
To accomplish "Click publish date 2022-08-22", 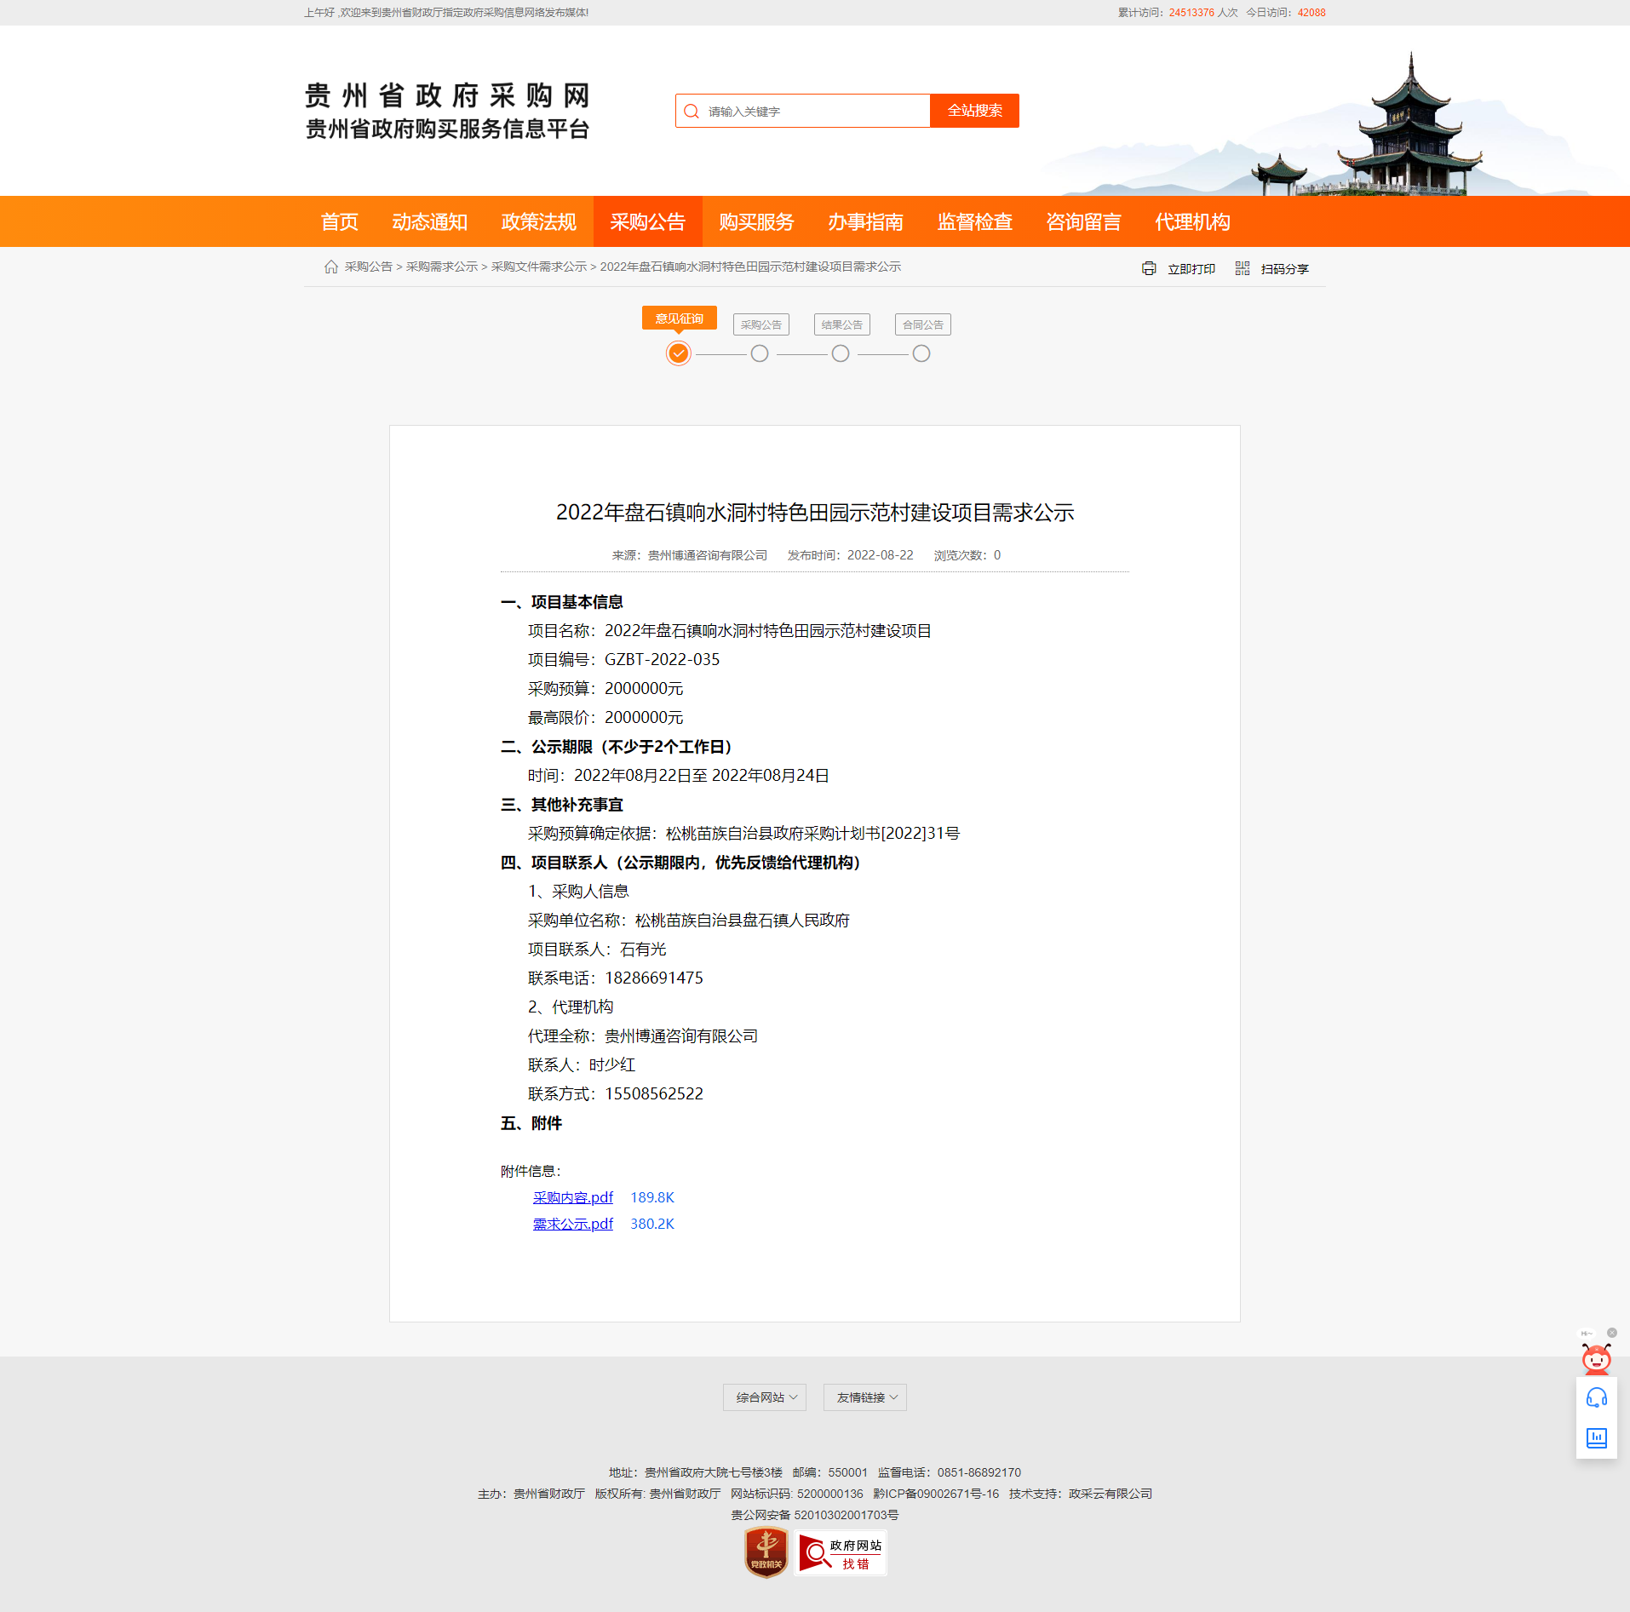I will pyautogui.click(x=881, y=556).
